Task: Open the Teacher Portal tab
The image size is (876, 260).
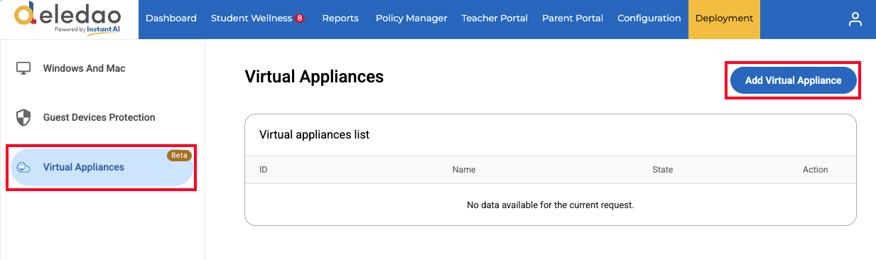Action: [494, 18]
